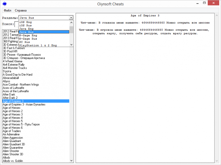This screenshot has width=221, height=165.
Task: Select A Good Day to Die Hard
Action: (x=36, y=75)
